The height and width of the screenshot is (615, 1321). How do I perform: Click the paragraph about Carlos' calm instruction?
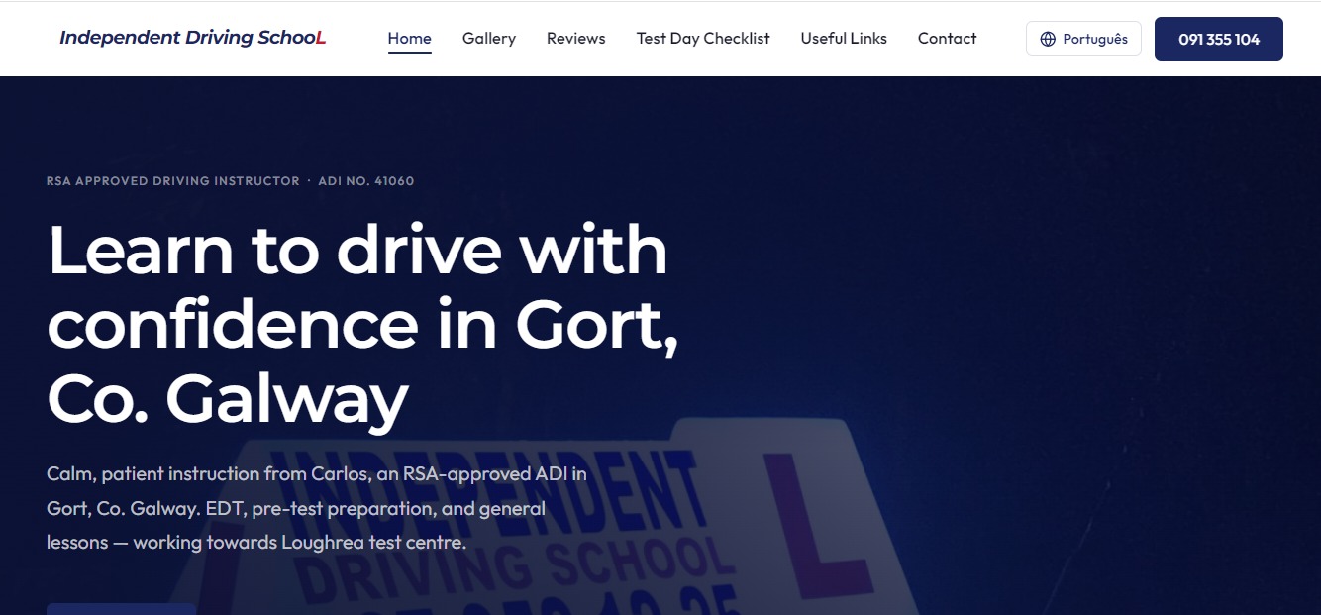coord(317,508)
